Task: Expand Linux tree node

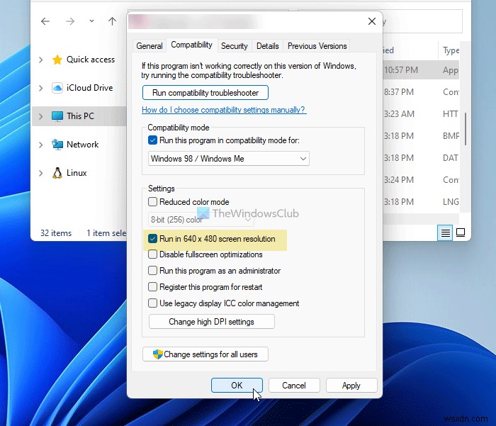Action: tap(41, 173)
